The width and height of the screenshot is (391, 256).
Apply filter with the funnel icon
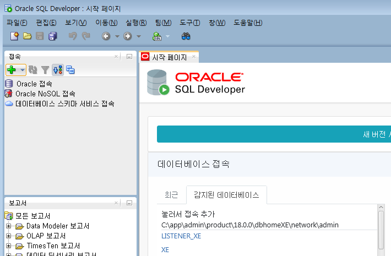click(45, 70)
